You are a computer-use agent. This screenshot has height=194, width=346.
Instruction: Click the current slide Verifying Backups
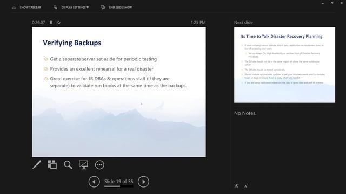[x=119, y=92]
